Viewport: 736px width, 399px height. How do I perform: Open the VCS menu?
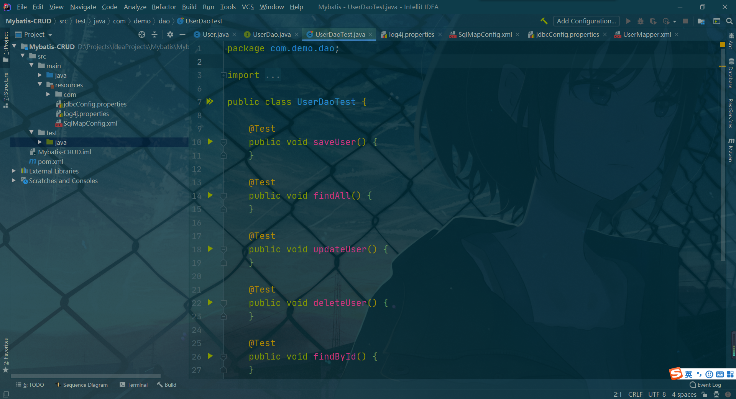click(248, 7)
